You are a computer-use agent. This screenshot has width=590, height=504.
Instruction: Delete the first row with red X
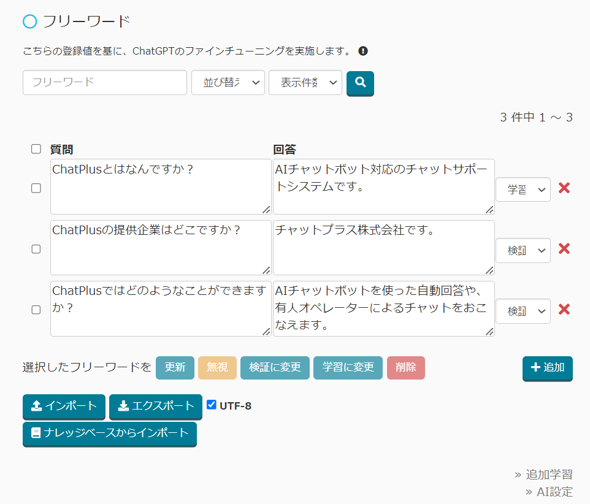coord(564,188)
